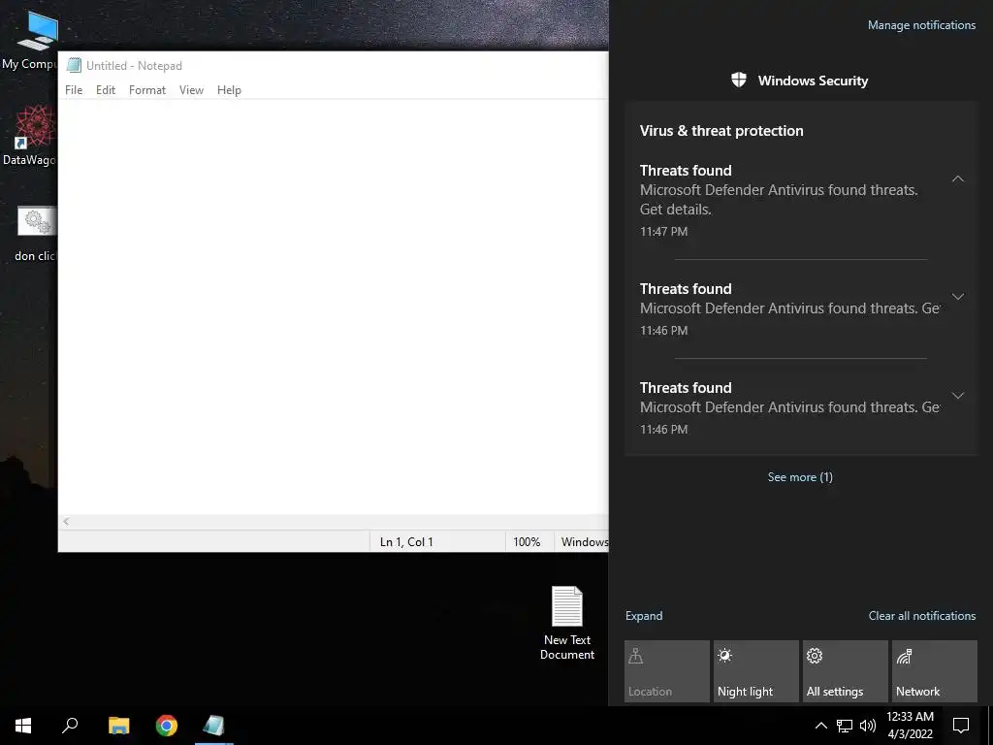This screenshot has height=745, width=993.
Task: Close Action Center via notification tray icon
Action: click(961, 726)
